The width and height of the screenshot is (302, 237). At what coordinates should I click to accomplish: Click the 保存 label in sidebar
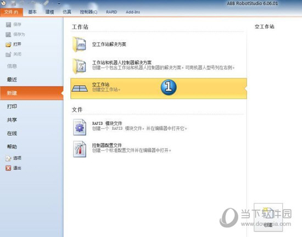click(17, 25)
